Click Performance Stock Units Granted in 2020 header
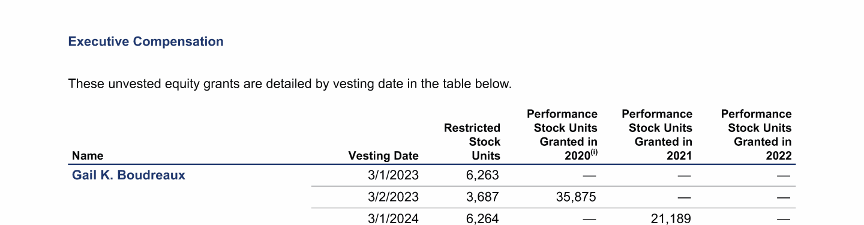864x225 pixels. [x=562, y=135]
